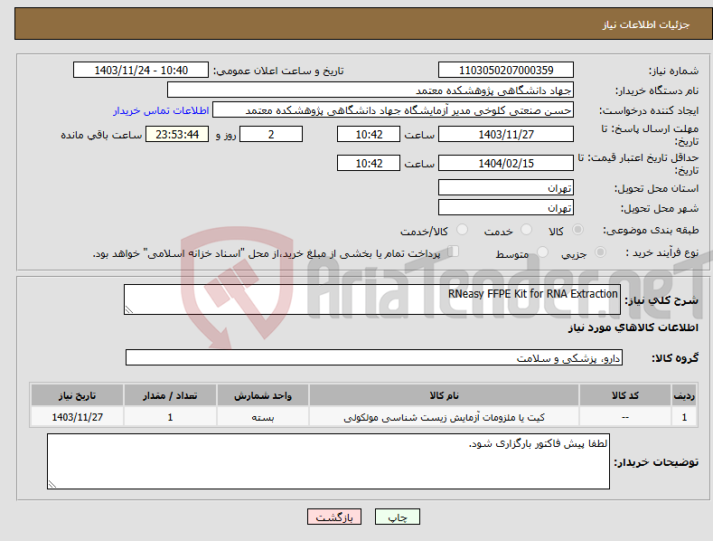This screenshot has width=713, height=541.
Task: Click the RNeasy FFPE Kit description textarea
Action: 372,299
